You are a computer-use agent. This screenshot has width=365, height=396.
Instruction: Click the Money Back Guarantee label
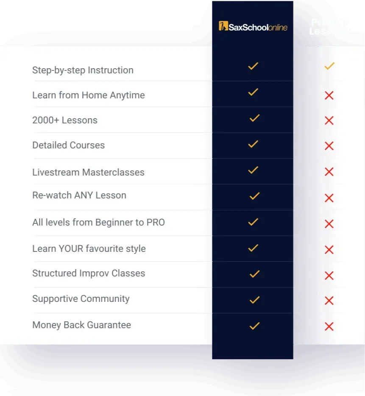tap(81, 325)
